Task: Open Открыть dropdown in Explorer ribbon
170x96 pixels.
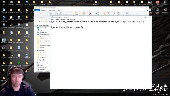Action: 121,13
